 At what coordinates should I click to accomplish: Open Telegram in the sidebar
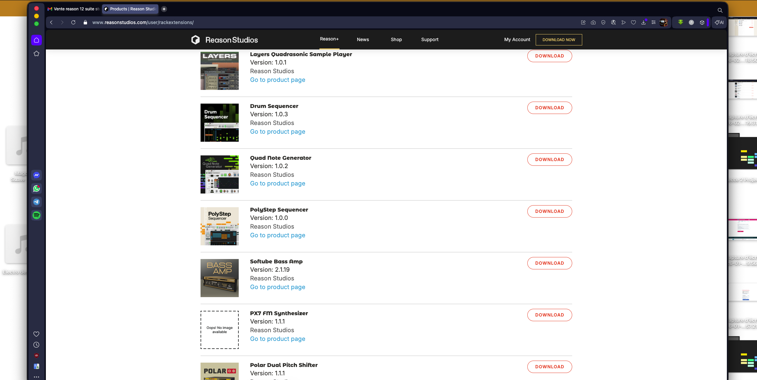click(36, 202)
